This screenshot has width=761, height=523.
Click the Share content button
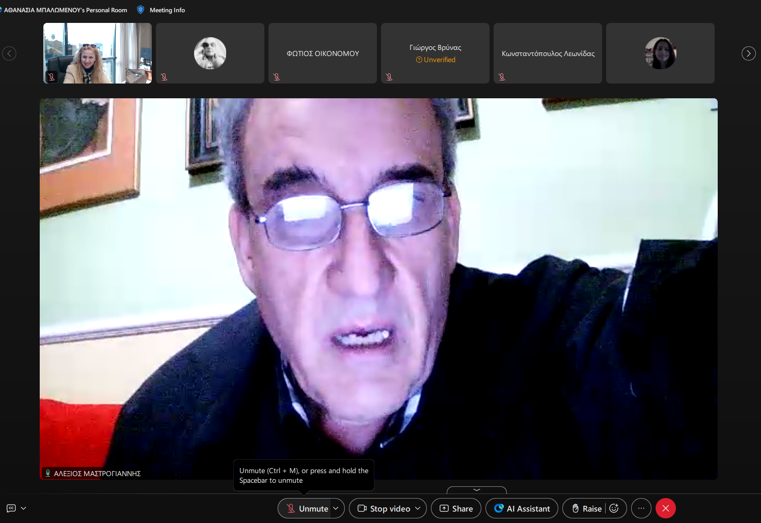pos(456,508)
